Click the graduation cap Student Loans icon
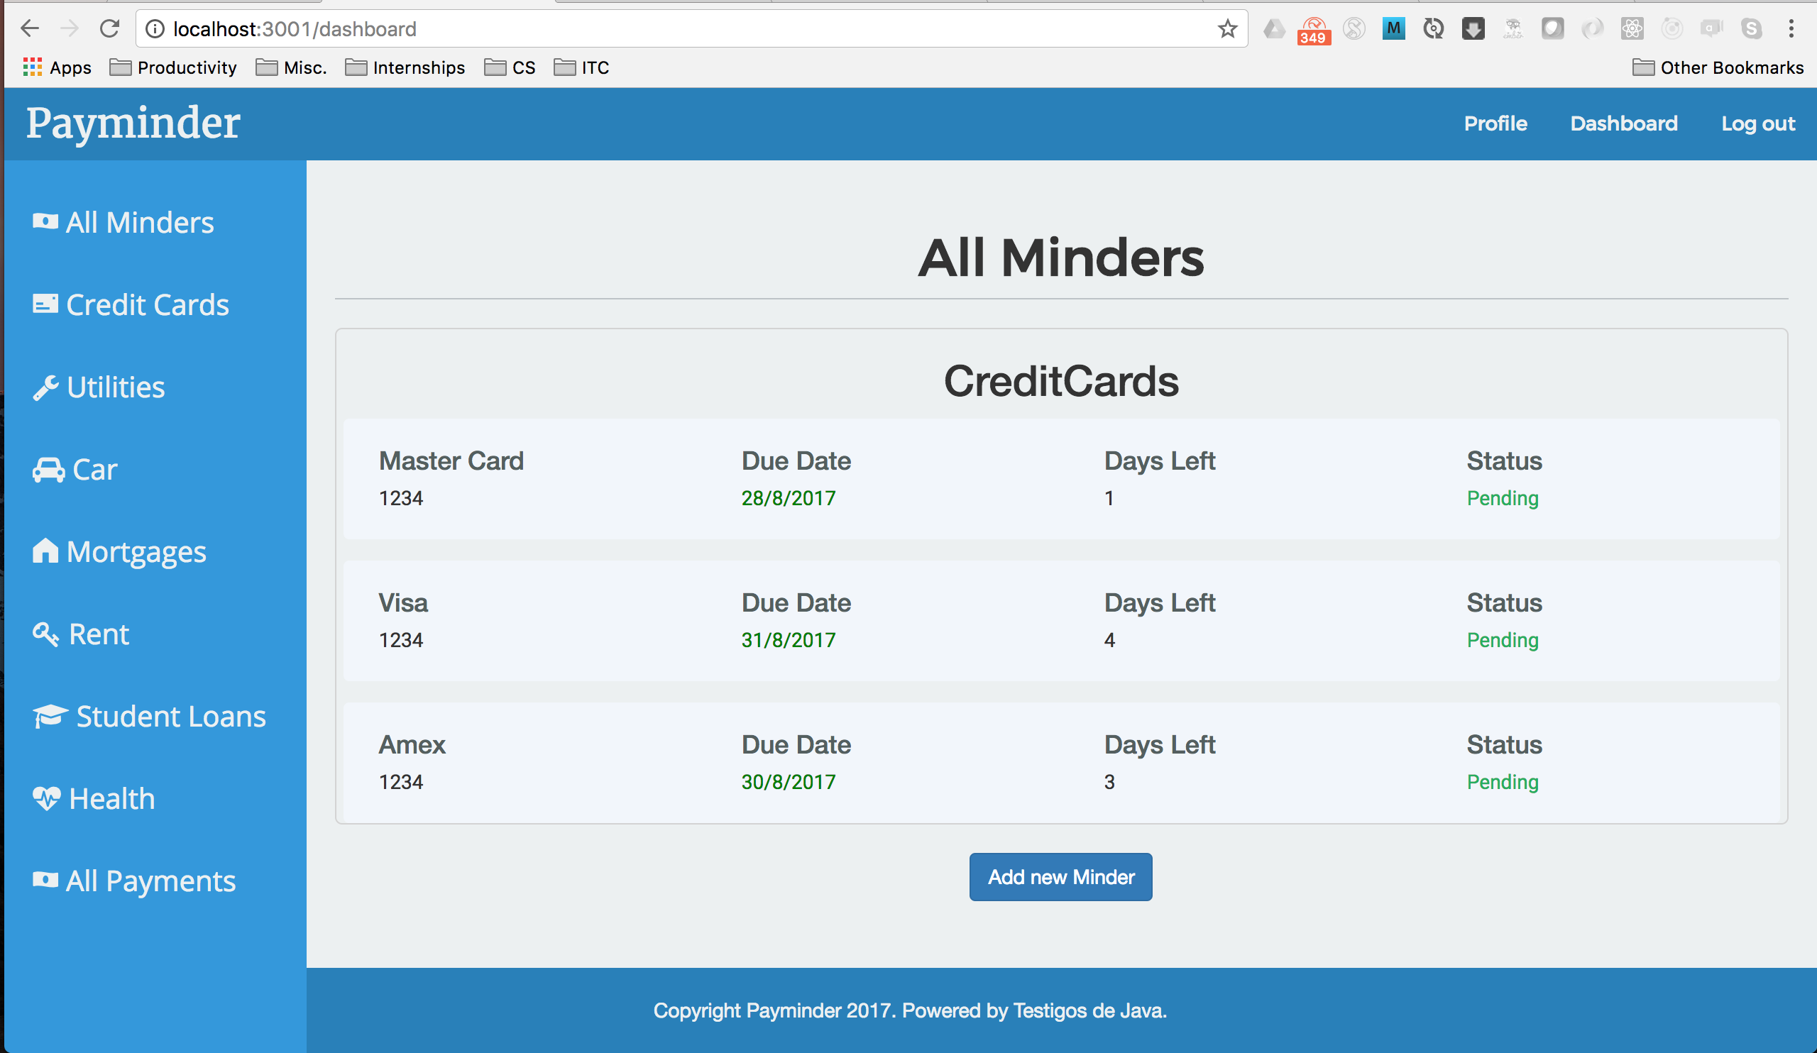1817x1053 pixels. [x=49, y=717]
